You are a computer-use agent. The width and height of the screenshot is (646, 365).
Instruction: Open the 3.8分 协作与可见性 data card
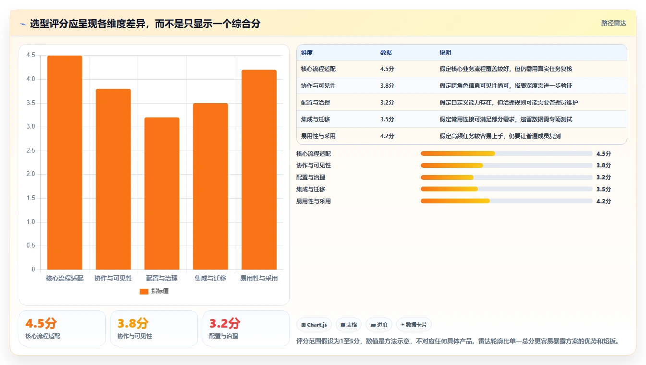coord(154,328)
